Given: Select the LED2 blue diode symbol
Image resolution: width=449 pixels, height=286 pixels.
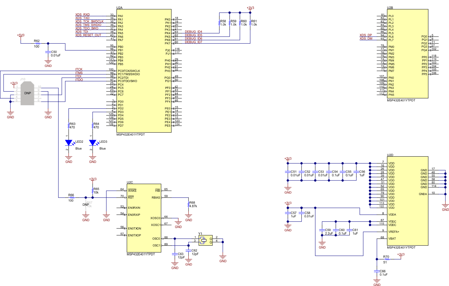Looking at the screenshot, I should click(69, 143).
